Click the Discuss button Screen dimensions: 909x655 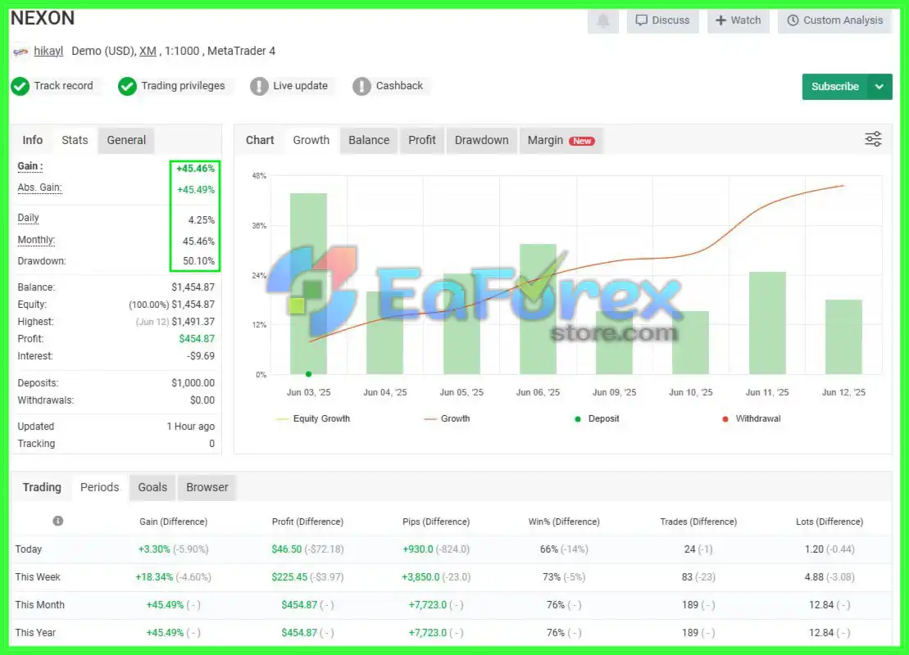coord(662,20)
